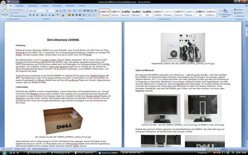
Task: Switch to the Einfügen ribbon tab
Action: [x=20, y=6]
